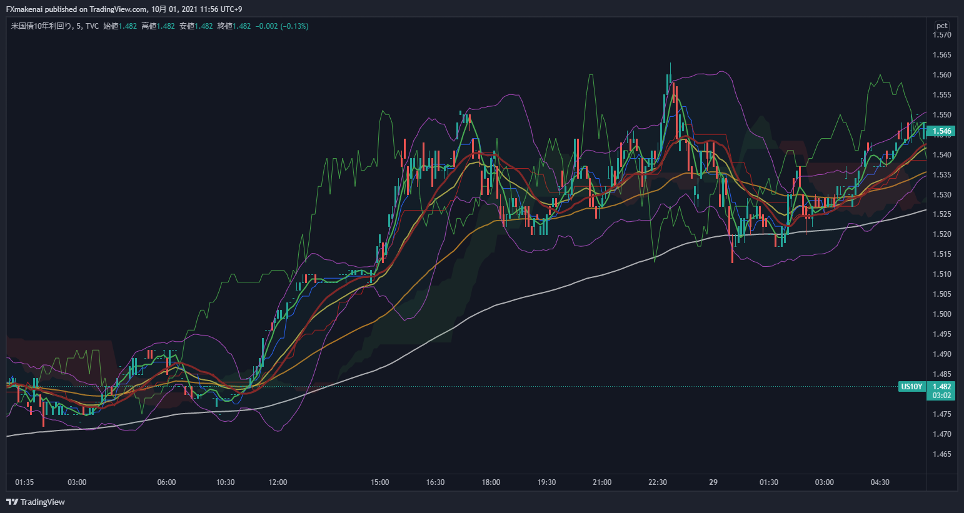Click the 1.482 last price label
Screen dimensions: 964x513
(x=941, y=387)
